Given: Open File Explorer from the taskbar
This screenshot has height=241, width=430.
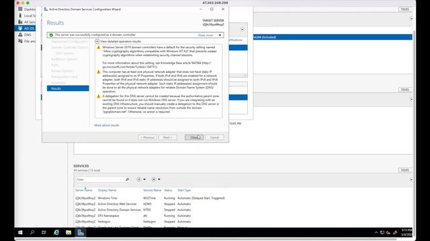Looking at the screenshot, I should coord(69,232).
